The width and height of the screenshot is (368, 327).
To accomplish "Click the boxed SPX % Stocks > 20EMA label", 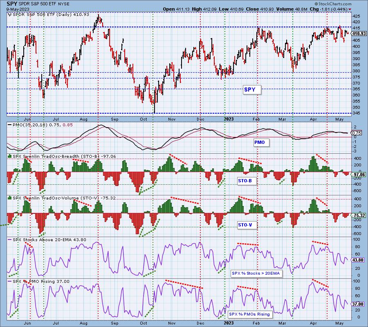I will click(x=256, y=273).
